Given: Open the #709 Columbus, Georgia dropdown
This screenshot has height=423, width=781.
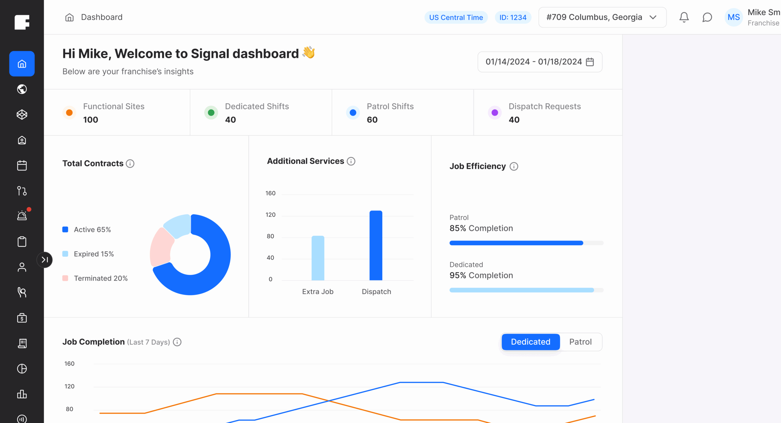Looking at the screenshot, I should (602, 17).
